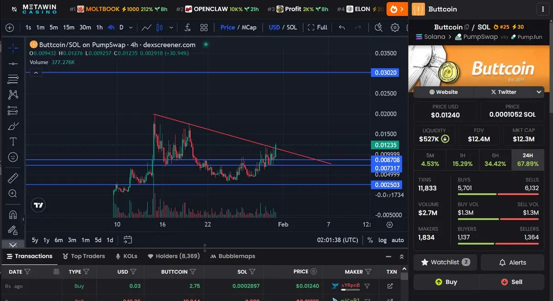Filter transactions by MAKER column

[x=367, y=272]
